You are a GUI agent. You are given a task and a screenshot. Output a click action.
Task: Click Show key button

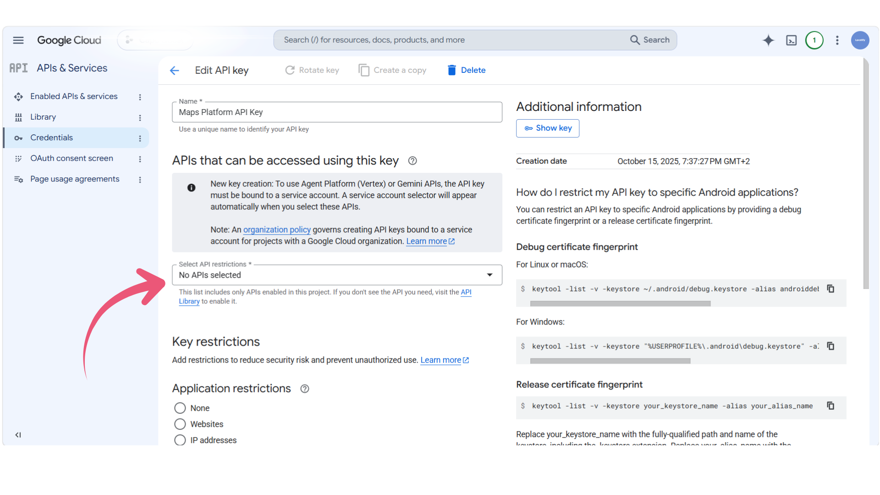(x=548, y=128)
